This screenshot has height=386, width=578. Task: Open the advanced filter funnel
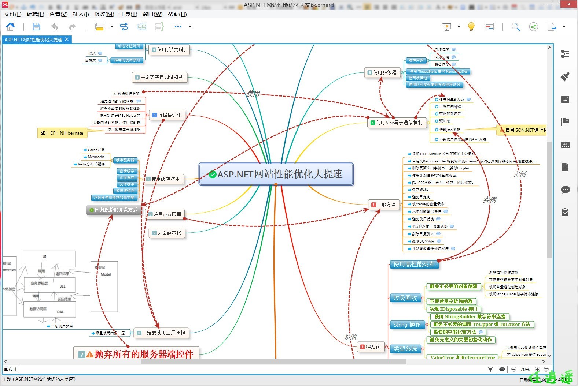(x=490, y=369)
